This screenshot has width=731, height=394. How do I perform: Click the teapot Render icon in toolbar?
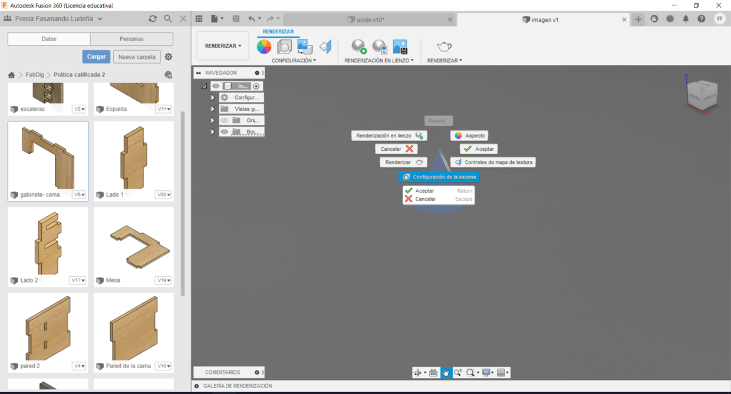tap(444, 47)
